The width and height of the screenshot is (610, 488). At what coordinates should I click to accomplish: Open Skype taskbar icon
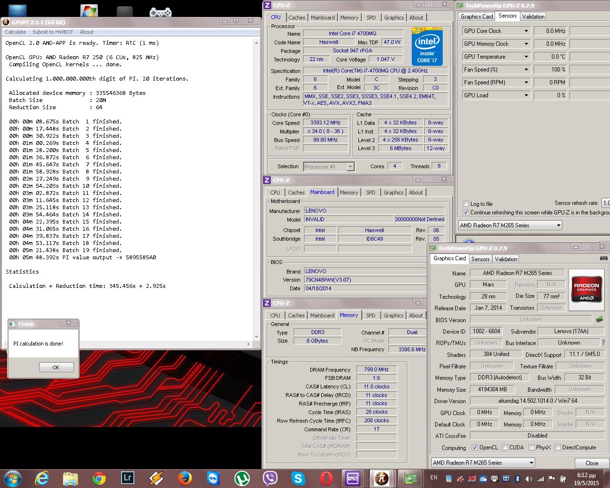299,478
